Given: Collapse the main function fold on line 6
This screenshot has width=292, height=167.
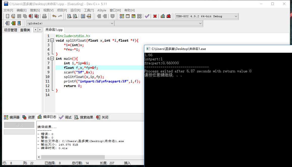Looking at the screenshot, I should 52,59.
